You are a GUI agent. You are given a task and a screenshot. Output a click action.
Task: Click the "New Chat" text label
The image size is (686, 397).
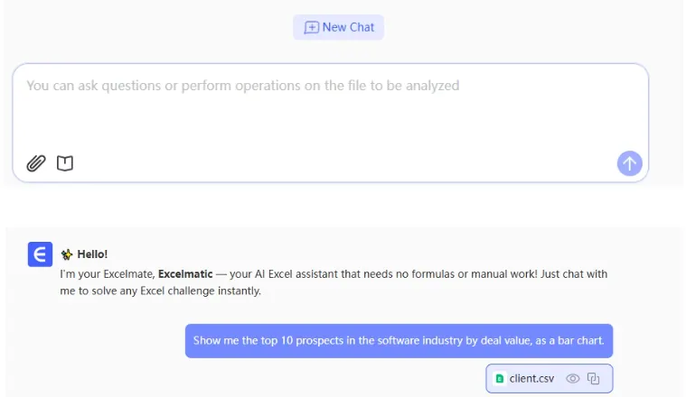point(348,27)
